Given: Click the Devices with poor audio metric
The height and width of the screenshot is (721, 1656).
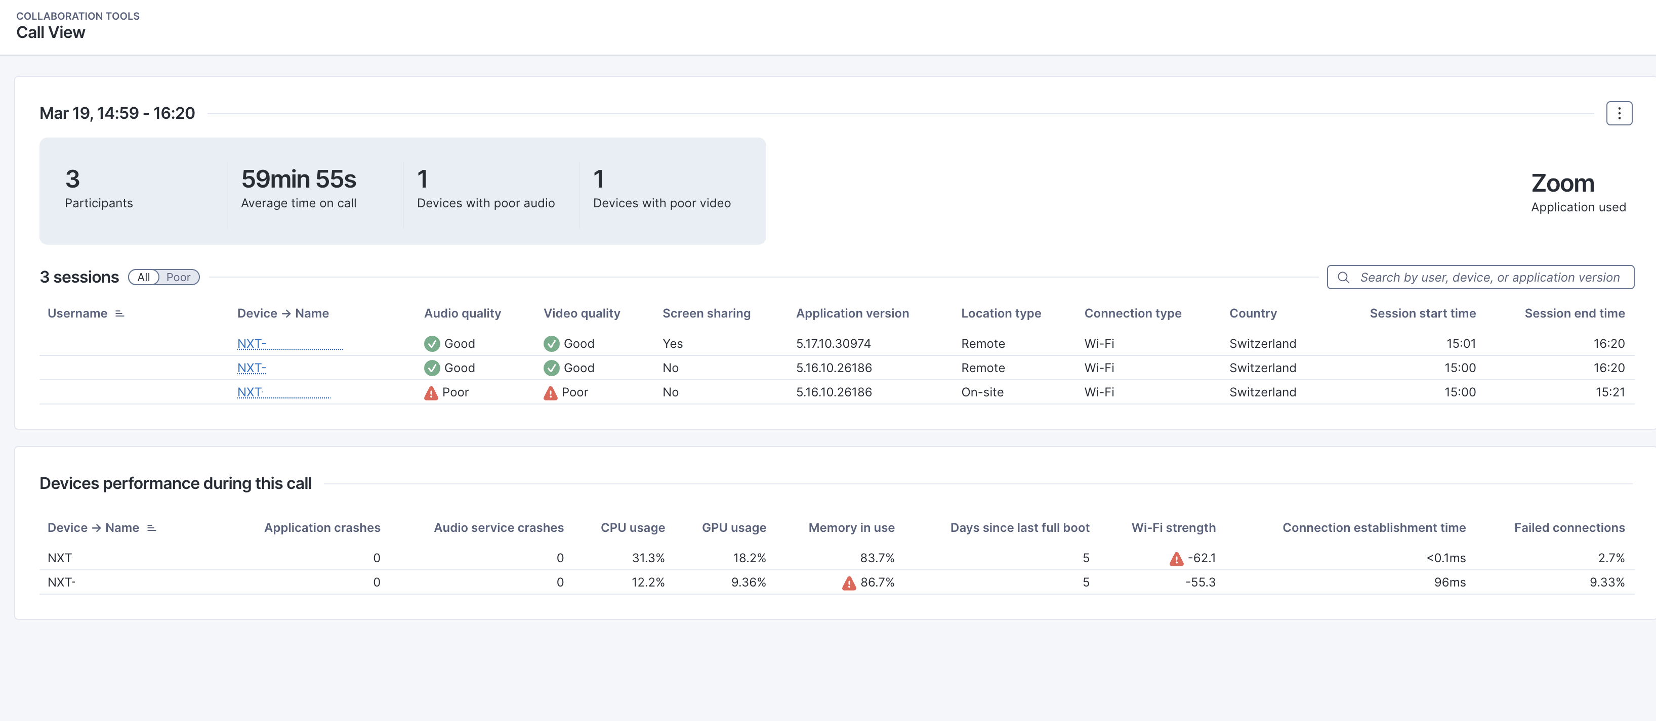Looking at the screenshot, I should (x=485, y=191).
